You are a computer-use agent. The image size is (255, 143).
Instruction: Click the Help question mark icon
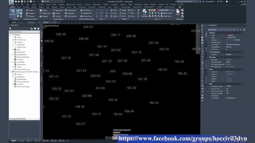coord(227,2)
